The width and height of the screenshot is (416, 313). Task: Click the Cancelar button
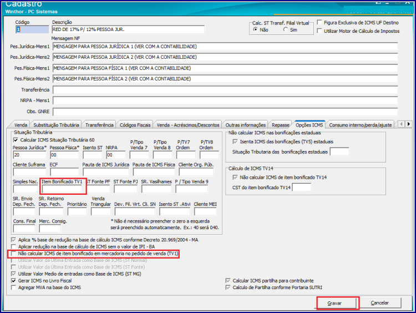coord(380,302)
